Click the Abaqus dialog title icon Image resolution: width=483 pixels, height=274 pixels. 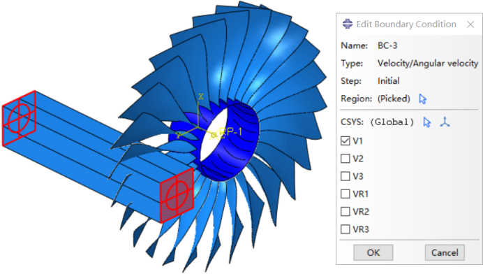(x=348, y=24)
